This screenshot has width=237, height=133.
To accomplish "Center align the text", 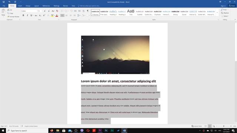I will [66, 16].
